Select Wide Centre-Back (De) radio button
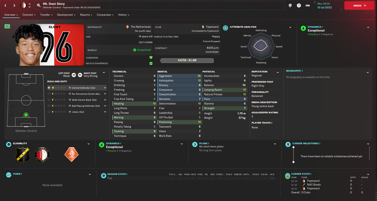 [x=49, y=100]
